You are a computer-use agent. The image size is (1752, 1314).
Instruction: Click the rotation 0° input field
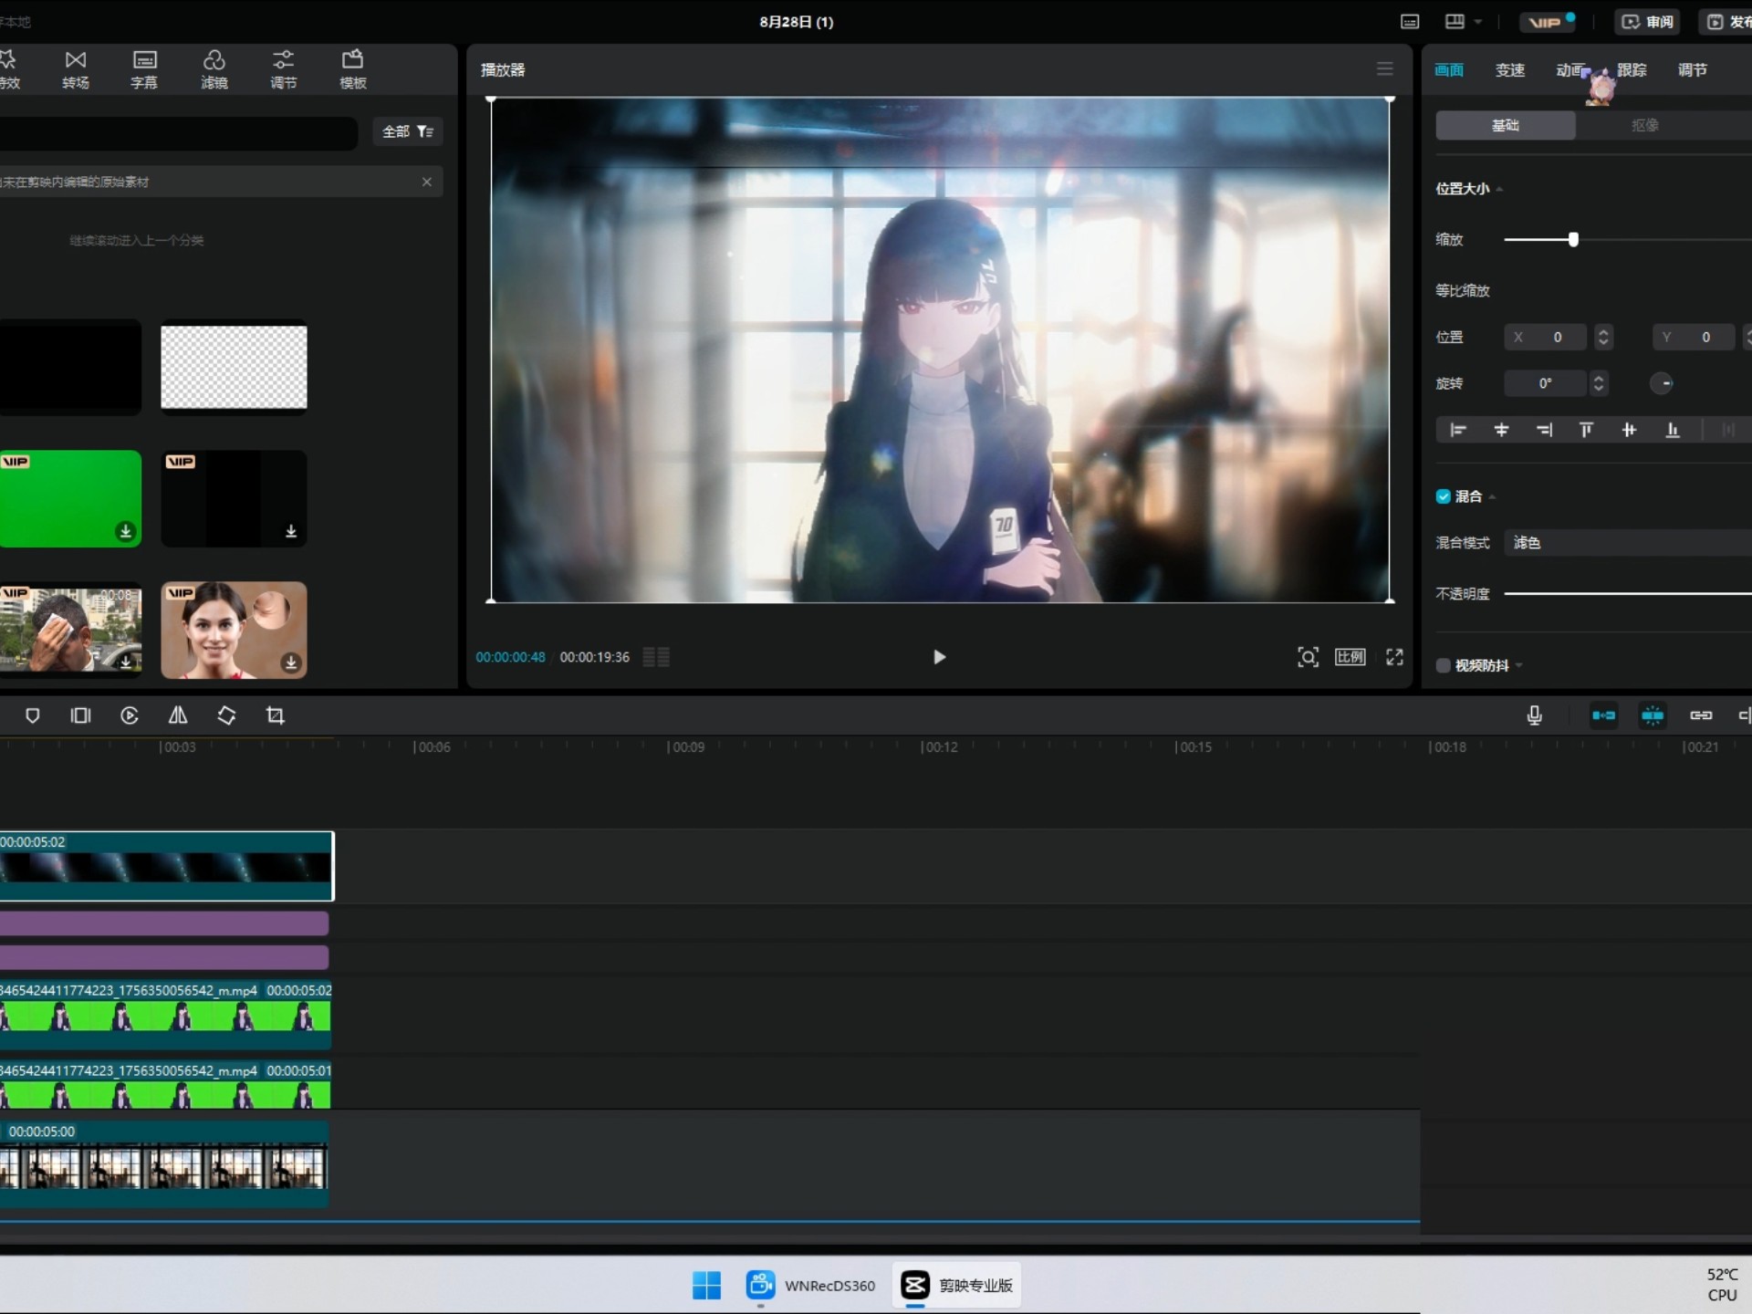[1545, 383]
